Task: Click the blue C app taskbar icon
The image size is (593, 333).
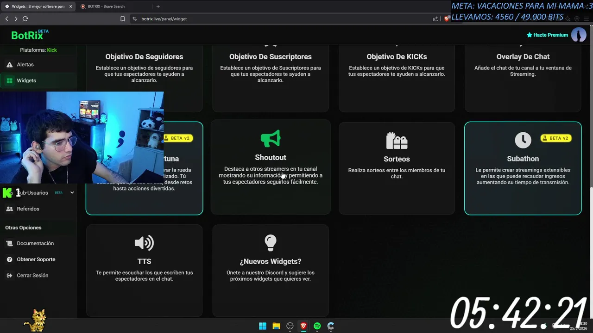Action: click(331, 326)
